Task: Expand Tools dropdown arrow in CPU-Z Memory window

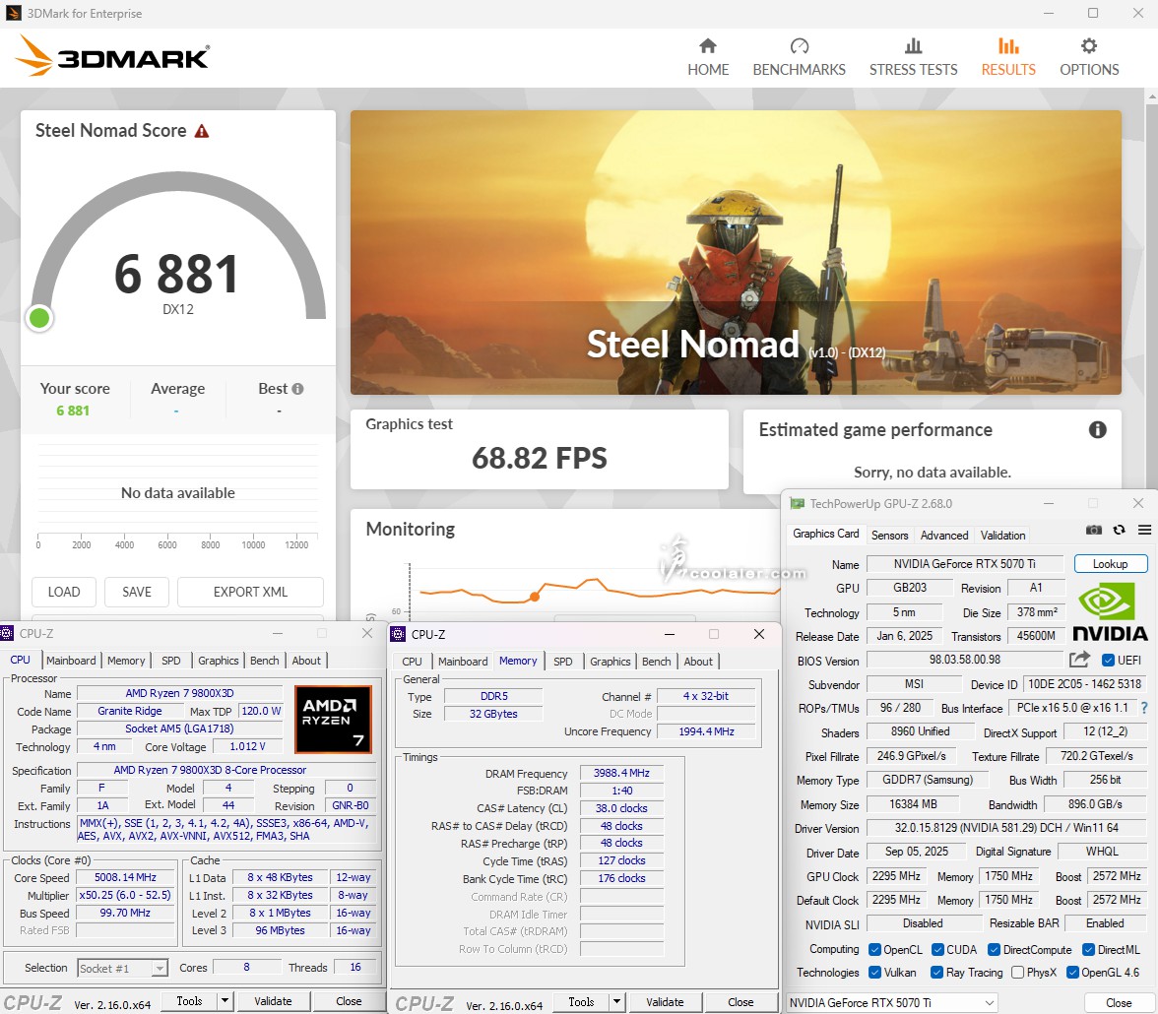Action: [616, 1002]
